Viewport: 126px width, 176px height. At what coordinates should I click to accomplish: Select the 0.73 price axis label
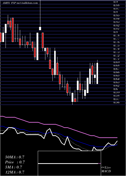tap(116, 52)
